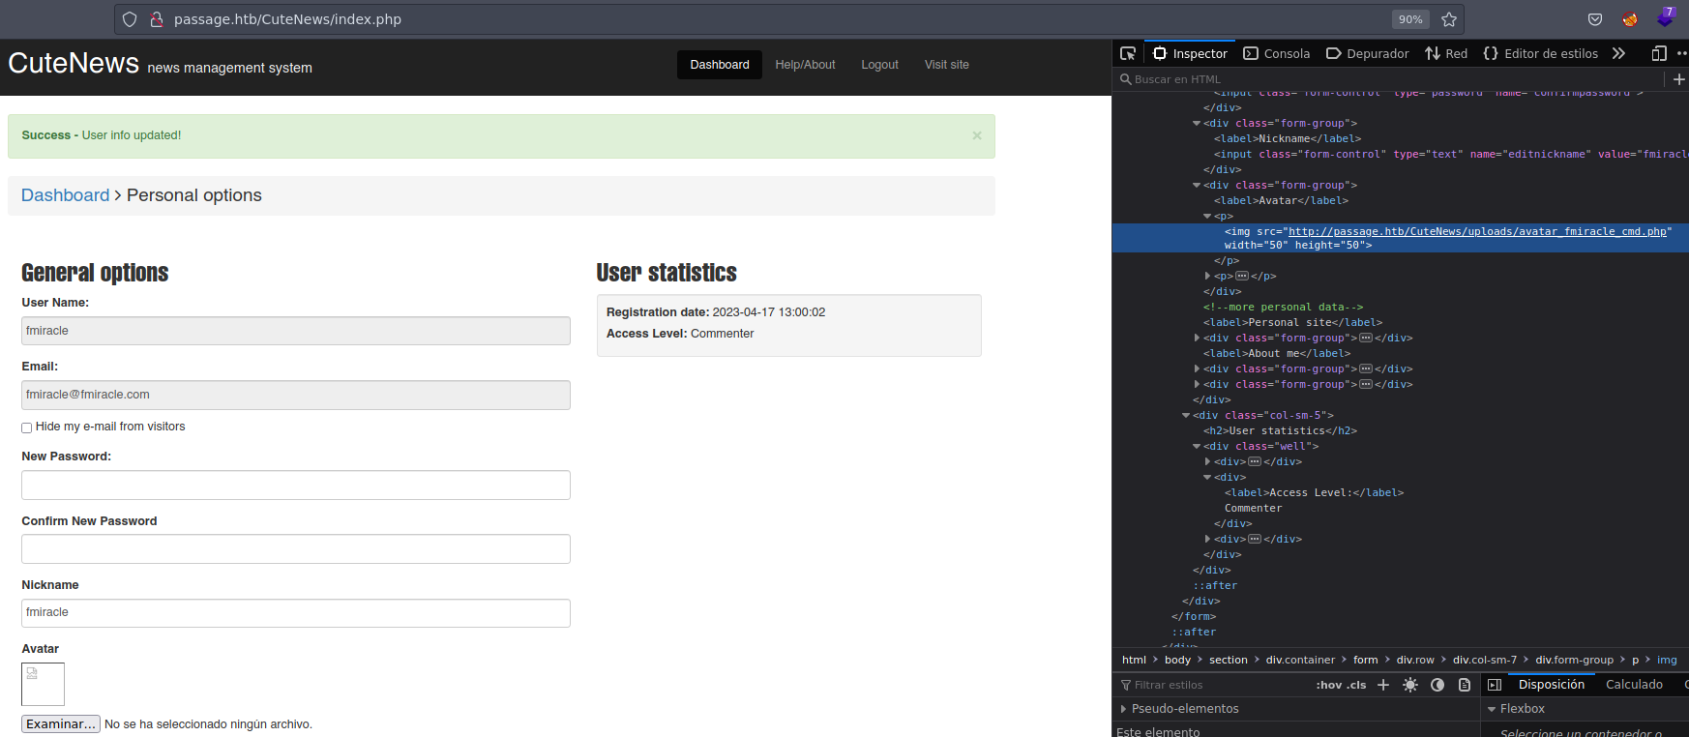Click the Dashboard breadcrumb link
Image resolution: width=1689 pixels, height=737 pixels.
(x=66, y=195)
